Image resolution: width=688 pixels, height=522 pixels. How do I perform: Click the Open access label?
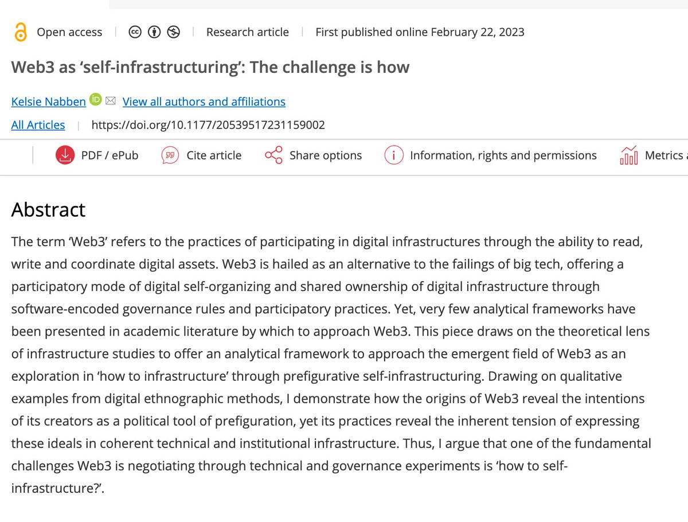tap(69, 32)
